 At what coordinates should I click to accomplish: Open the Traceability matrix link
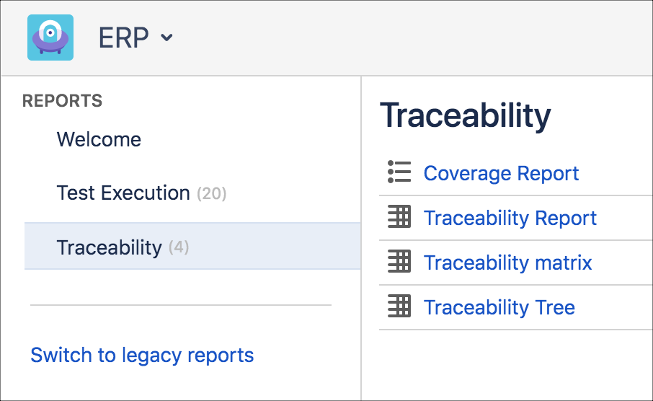[507, 263]
